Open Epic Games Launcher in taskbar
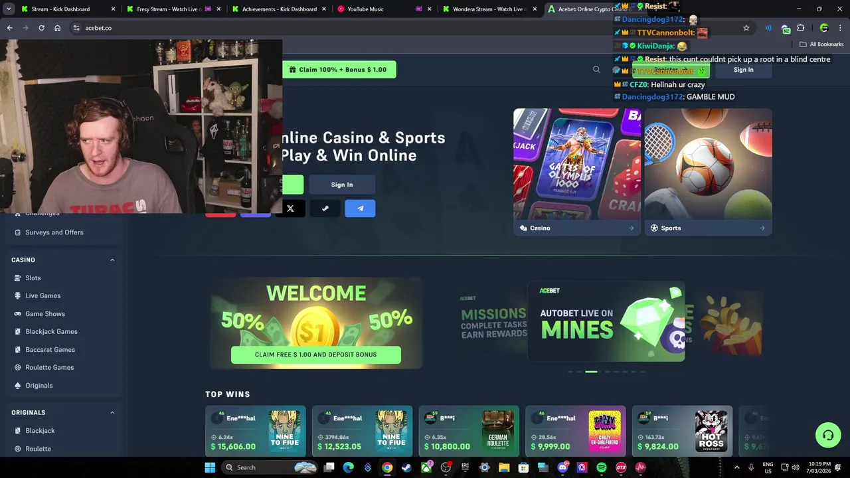This screenshot has height=478, width=850. 465,467
